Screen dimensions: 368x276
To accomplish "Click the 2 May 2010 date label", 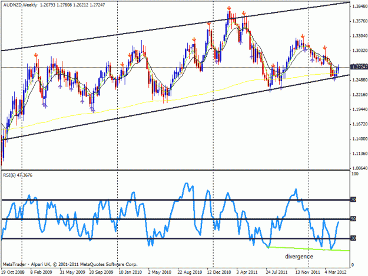I will pos(160,272).
